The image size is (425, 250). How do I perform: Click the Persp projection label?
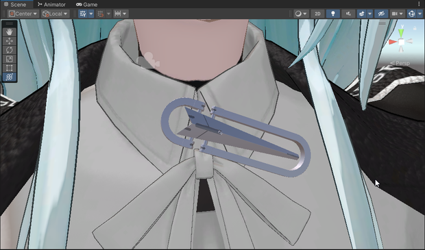coord(400,63)
